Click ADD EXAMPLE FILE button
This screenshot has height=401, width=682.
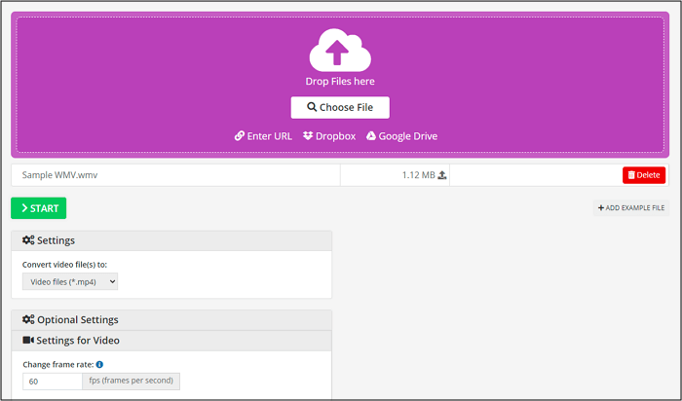[631, 208]
